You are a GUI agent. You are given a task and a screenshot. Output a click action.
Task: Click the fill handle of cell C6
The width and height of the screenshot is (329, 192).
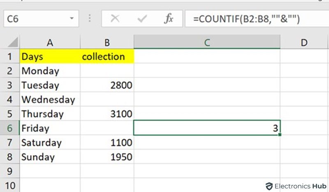pos(280,135)
